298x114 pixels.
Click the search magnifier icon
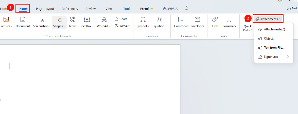coord(187,9)
